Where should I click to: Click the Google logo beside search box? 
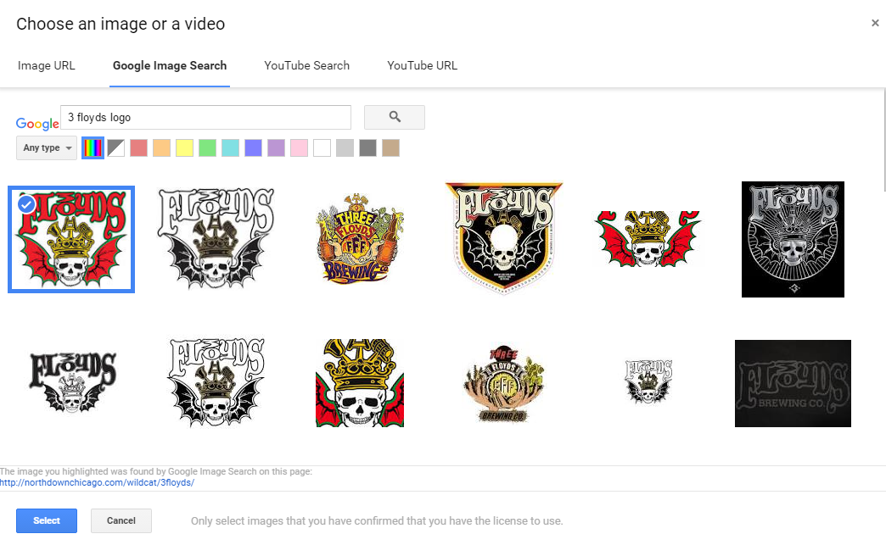(37, 124)
